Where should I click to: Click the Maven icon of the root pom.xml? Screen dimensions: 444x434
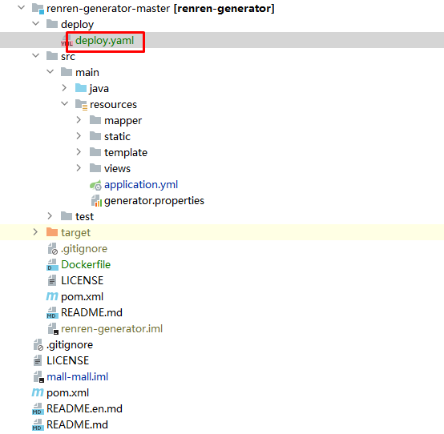38,392
